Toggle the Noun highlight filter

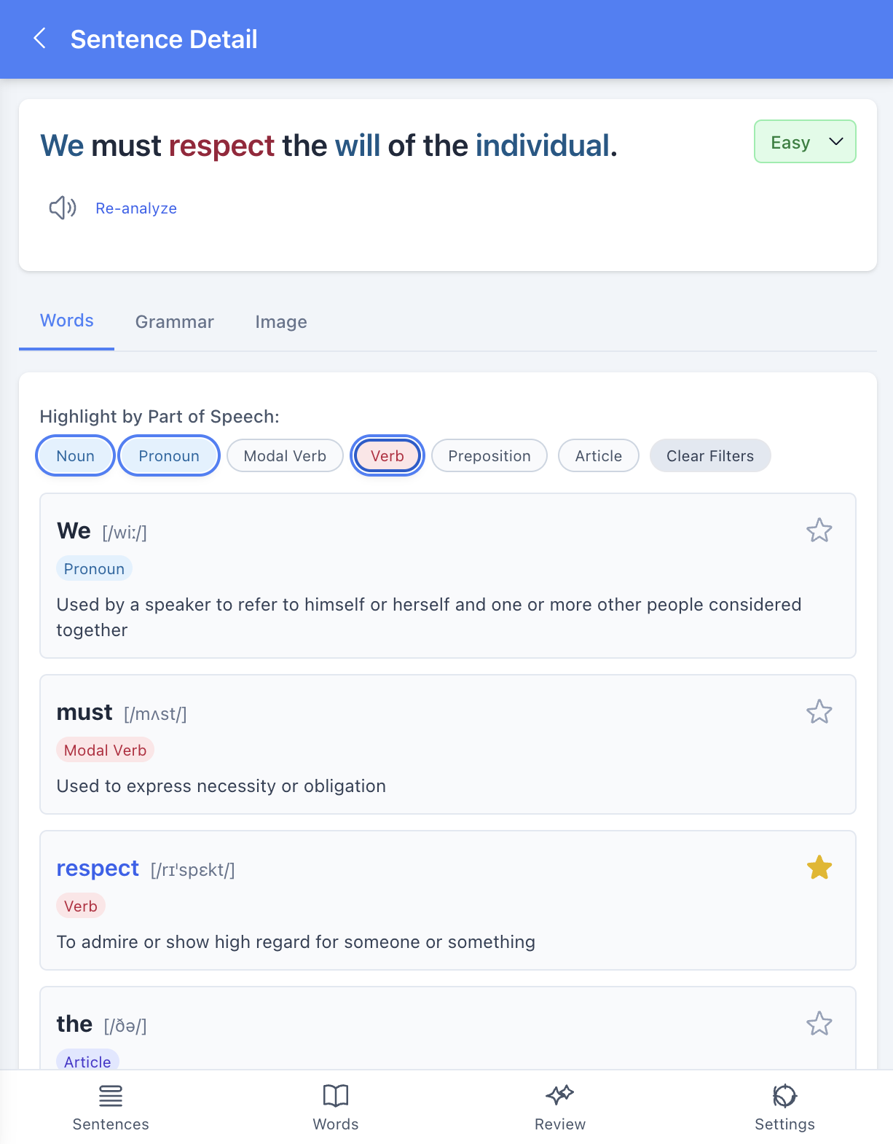[76, 456]
